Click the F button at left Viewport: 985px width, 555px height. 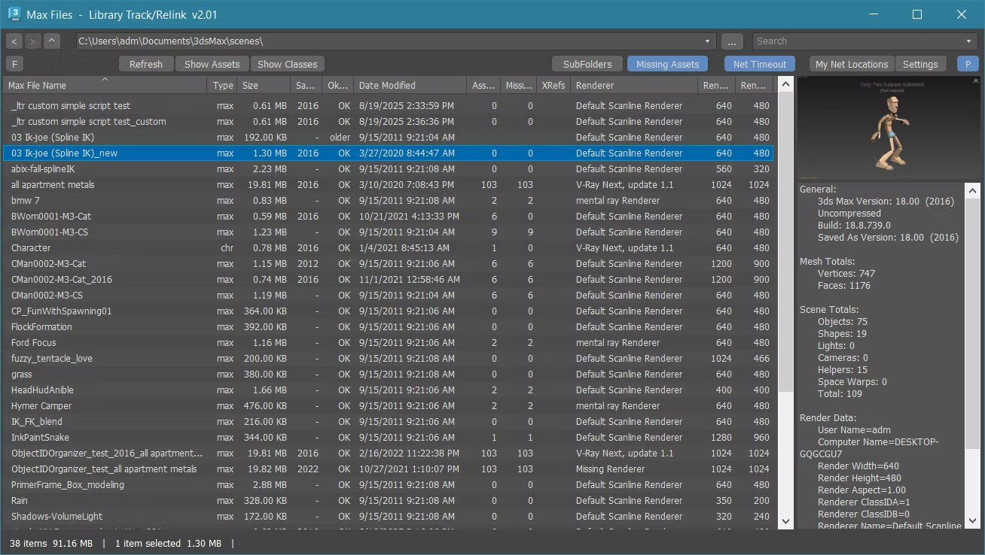(14, 64)
